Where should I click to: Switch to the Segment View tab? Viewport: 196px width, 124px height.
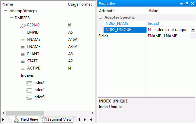tap(56, 119)
